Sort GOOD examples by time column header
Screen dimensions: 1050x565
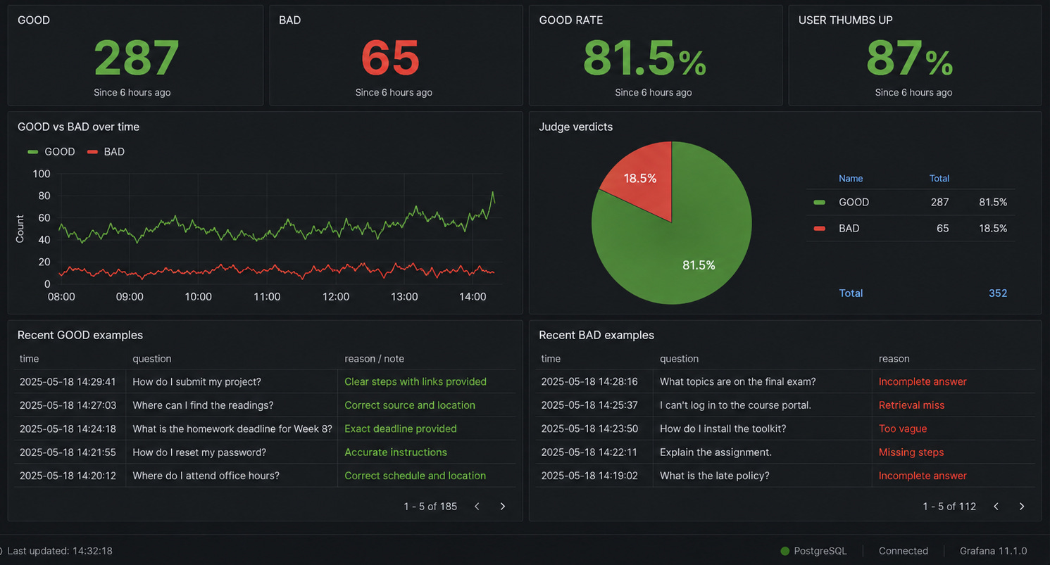[30, 359]
